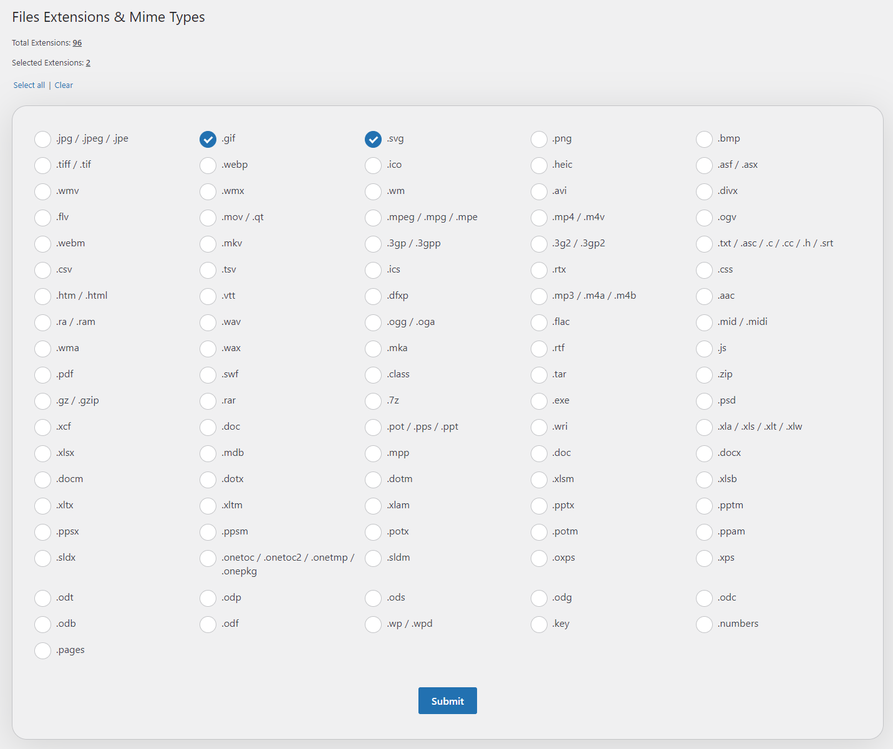Select the .csv extension checkbox
This screenshot has width=893, height=749.
(x=42, y=270)
